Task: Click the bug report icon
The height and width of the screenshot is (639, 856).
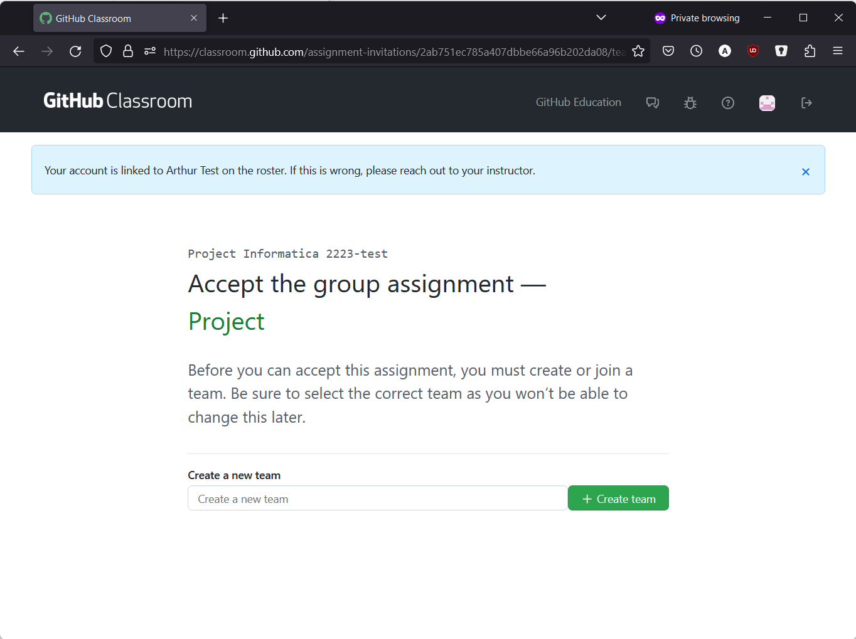Action: [x=690, y=103]
